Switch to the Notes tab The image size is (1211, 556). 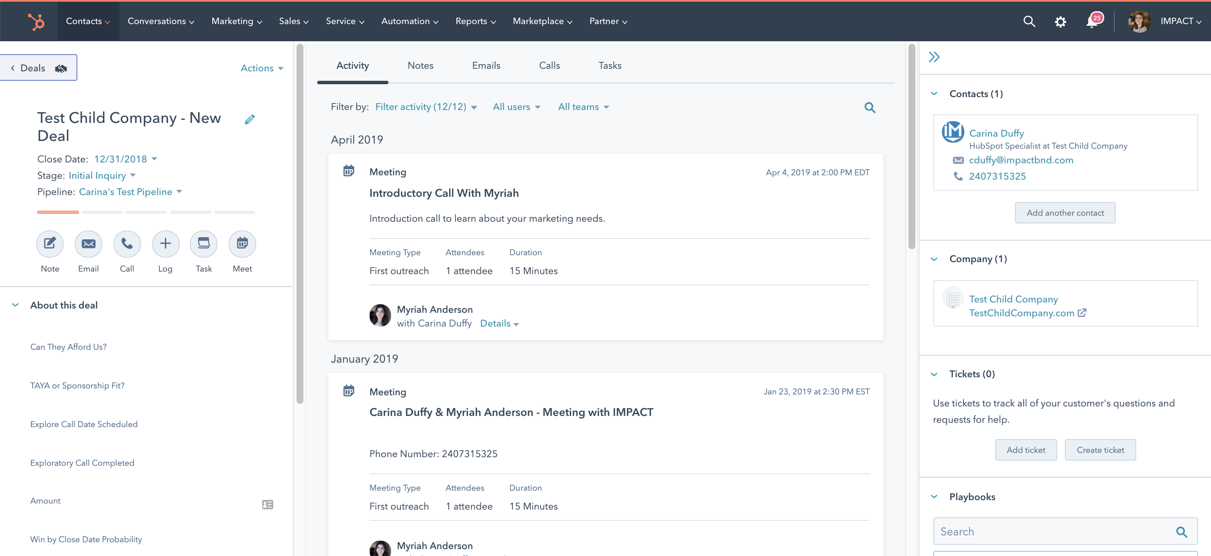420,66
